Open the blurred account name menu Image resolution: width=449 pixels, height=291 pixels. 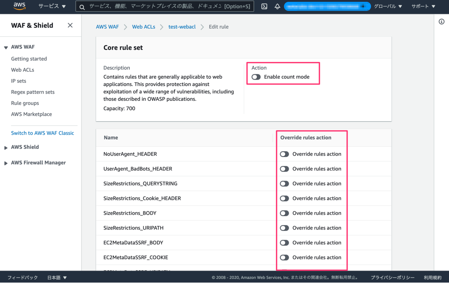point(327,6)
